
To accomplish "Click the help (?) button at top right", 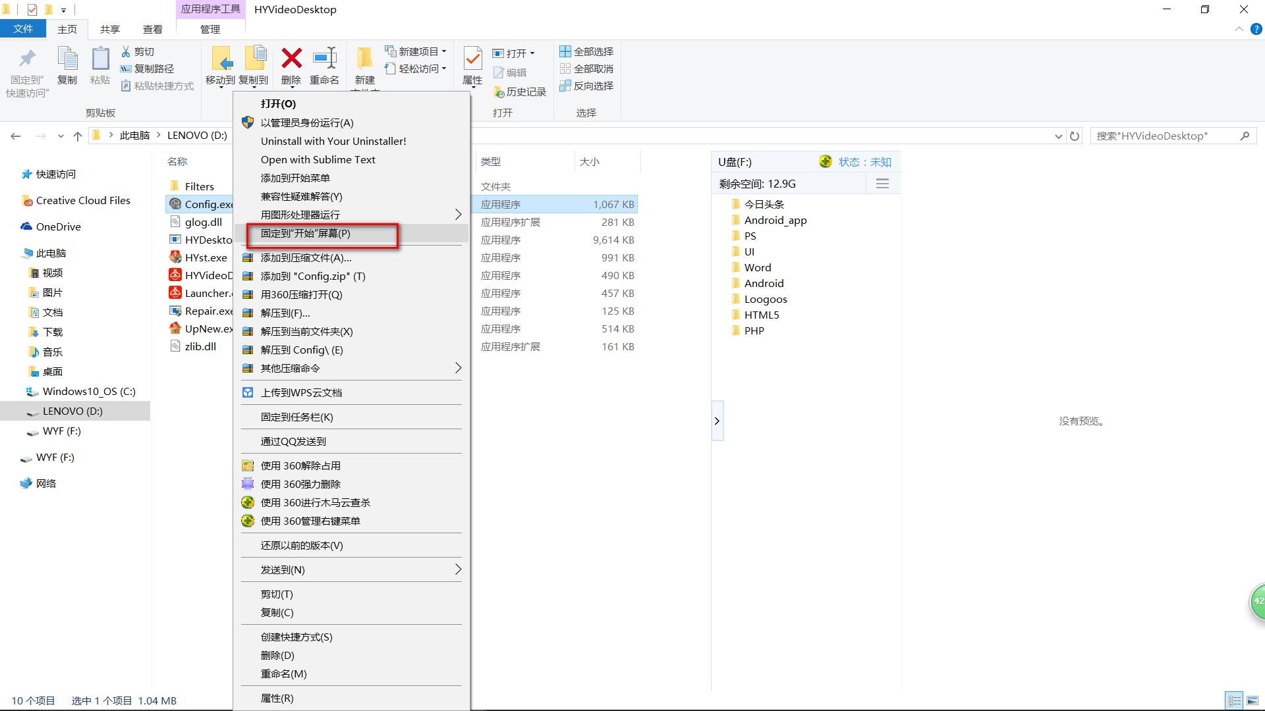I will [x=1256, y=29].
